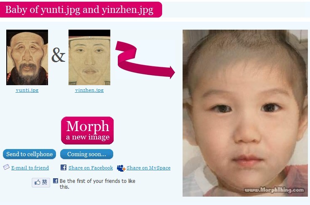Click the ampersand between parent photos

(58, 55)
